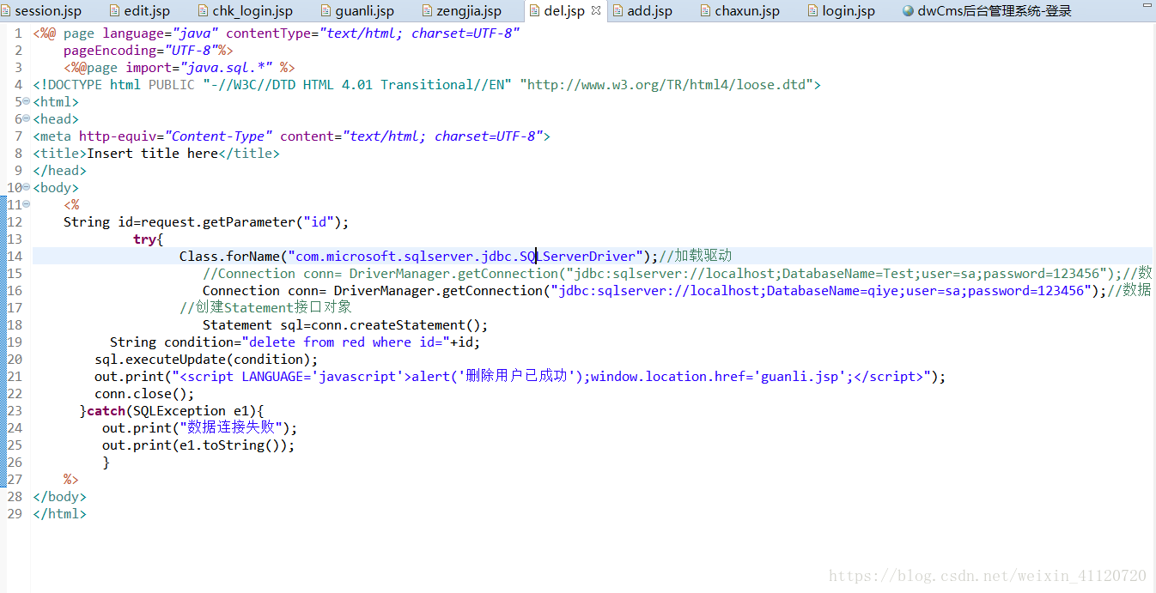
Task: Switch to the login.jsp tab
Action: 849,11
